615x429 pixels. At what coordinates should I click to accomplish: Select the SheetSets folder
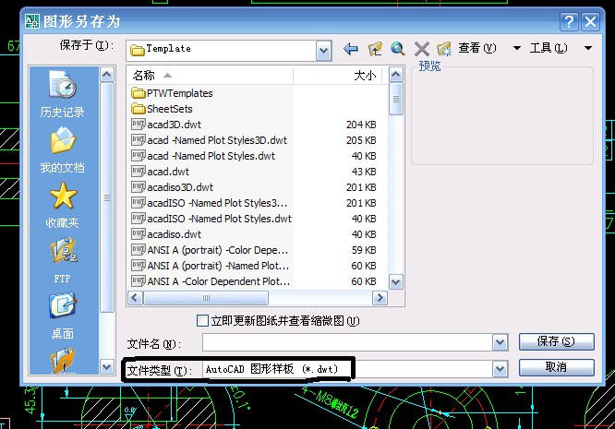(162, 109)
